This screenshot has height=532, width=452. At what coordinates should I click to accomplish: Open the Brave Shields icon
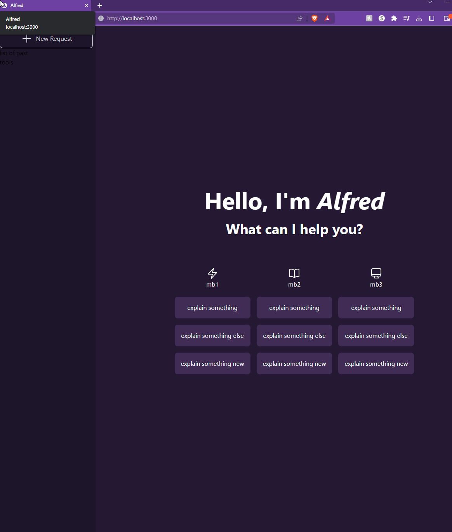click(x=315, y=18)
